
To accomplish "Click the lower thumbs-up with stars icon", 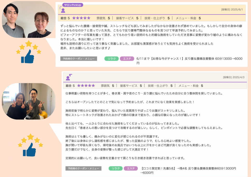I will [x=30, y=145].
